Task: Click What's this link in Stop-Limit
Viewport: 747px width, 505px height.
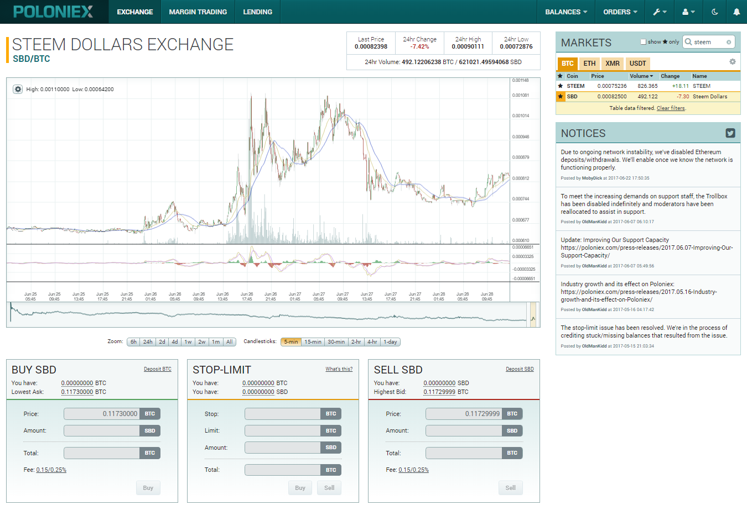Action: coord(339,369)
